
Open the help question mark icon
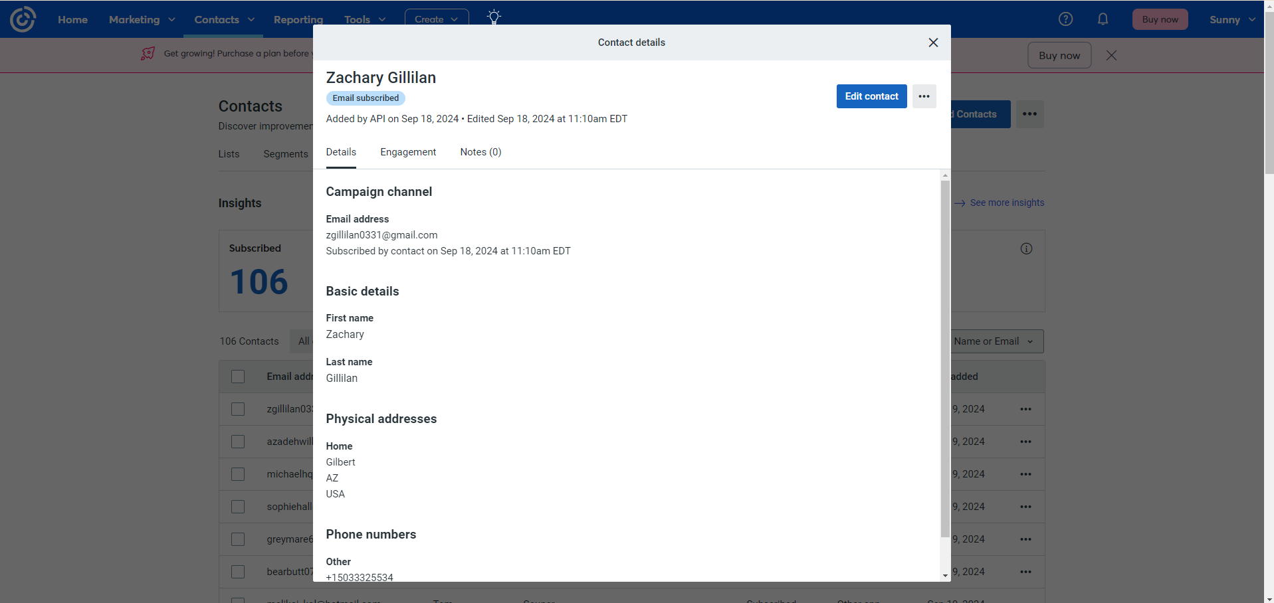[x=1065, y=19]
